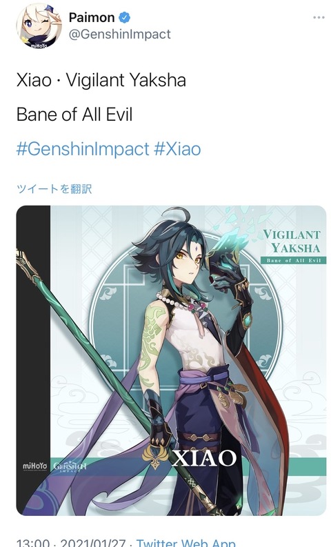This screenshot has height=547, width=331.
Task: Click the 13:00 · 2021/01/27 timestamp
Action: click(x=71, y=542)
